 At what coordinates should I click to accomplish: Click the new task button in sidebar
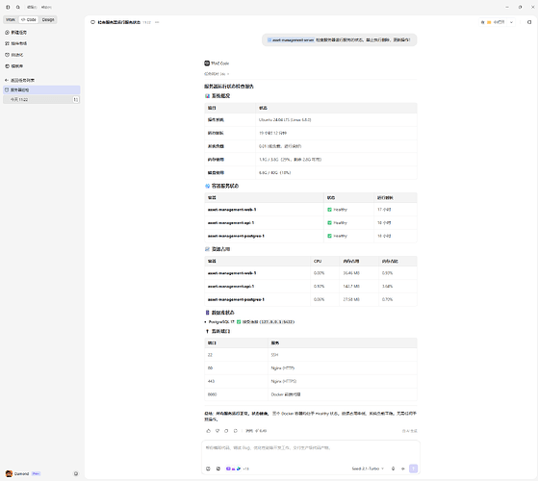[15, 32]
